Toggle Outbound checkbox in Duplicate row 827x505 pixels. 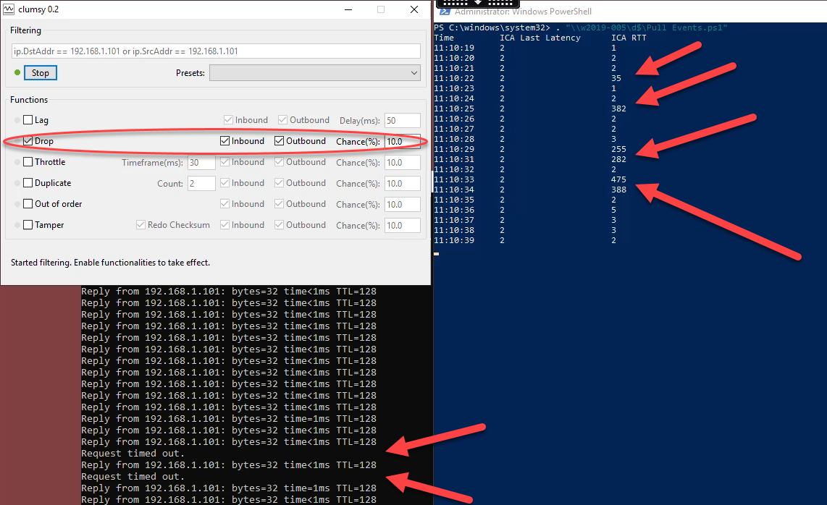(x=279, y=183)
